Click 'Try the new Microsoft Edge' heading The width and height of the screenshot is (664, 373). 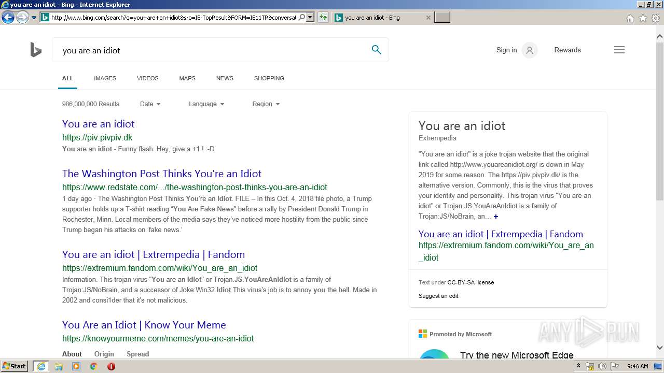pyautogui.click(x=517, y=355)
